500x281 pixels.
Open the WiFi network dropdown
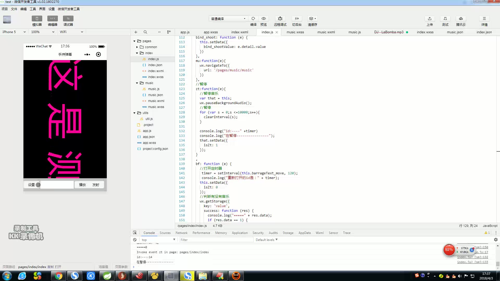[x=71, y=32]
